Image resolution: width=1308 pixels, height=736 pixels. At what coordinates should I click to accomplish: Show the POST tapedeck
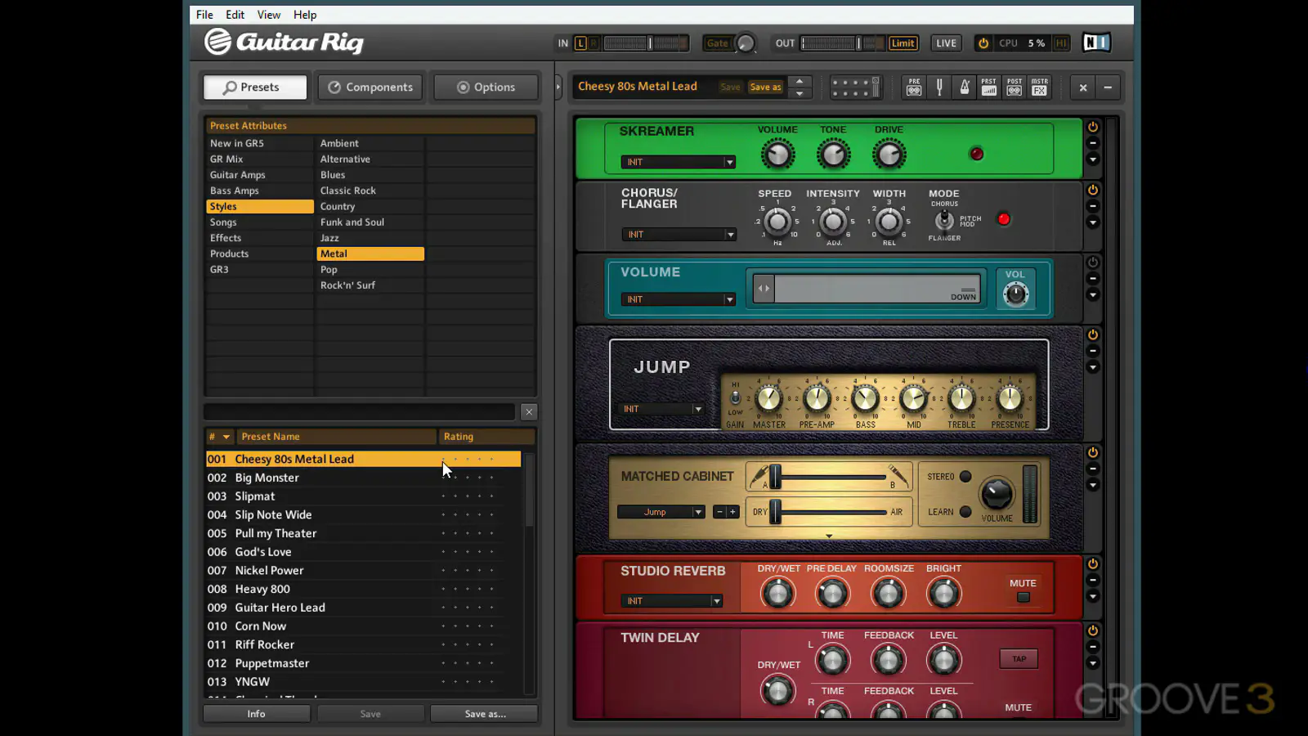1015,88
